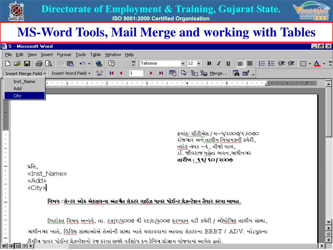The width and height of the screenshot is (333, 250).
Task: Open the Insert Merge Field dropdown
Action: click(x=25, y=74)
